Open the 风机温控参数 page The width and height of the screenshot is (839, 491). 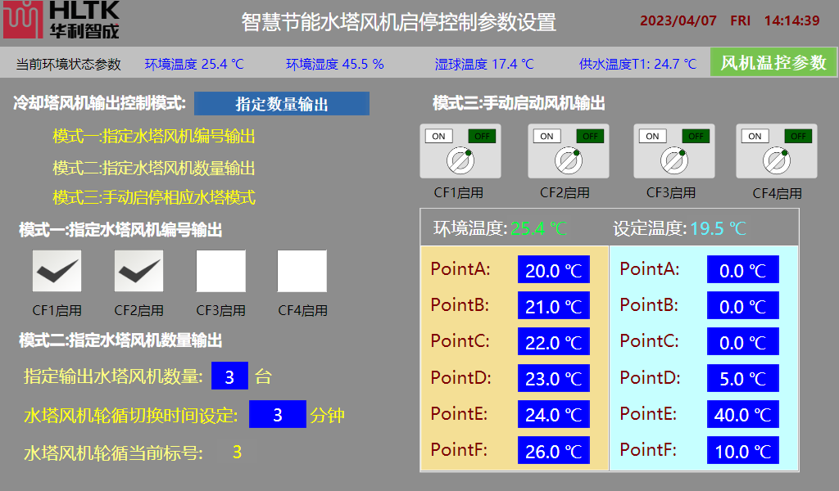point(773,62)
